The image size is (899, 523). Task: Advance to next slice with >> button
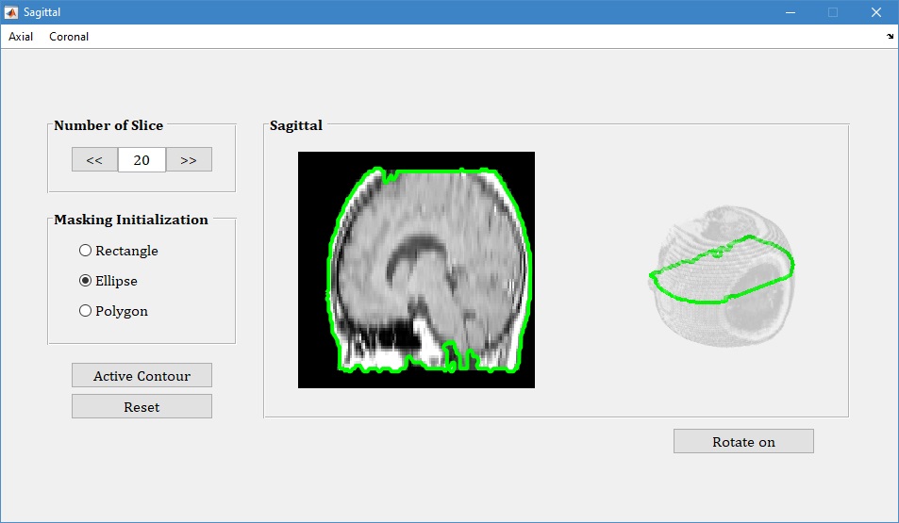tap(189, 160)
